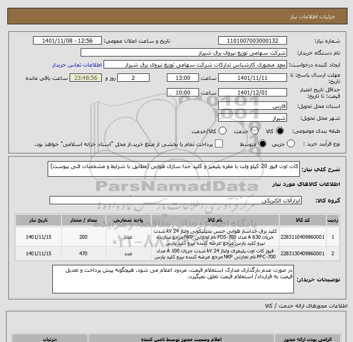Image resolution: width=353 pixels, height=342 pixels.
Task: Click the واحد شمارش column header
Action: [x=128, y=220]
